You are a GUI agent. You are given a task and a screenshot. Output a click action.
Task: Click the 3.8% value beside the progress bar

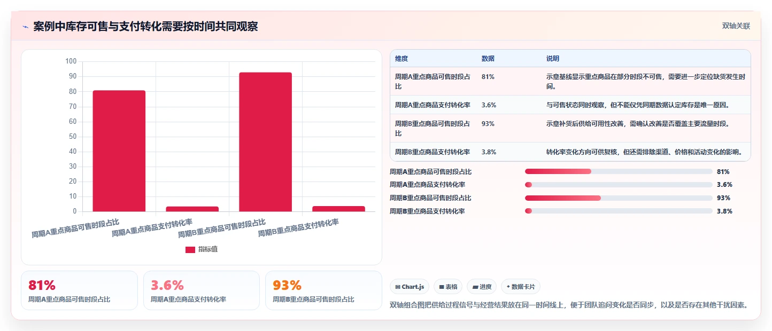click(724, 211)
